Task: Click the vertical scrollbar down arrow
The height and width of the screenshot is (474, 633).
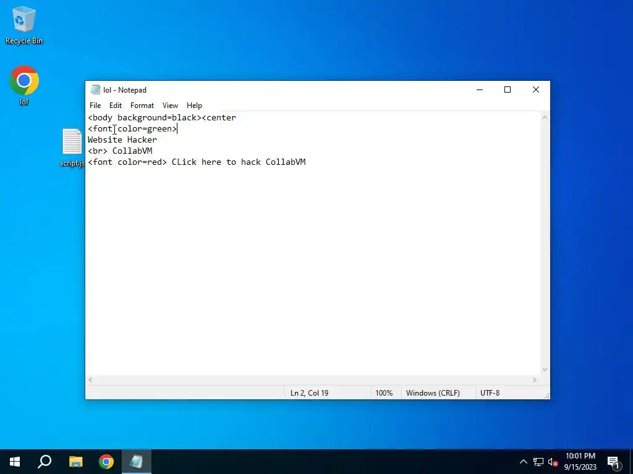Action: 545,370
